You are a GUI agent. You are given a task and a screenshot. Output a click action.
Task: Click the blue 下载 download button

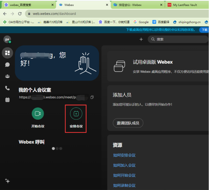point(204,30)
